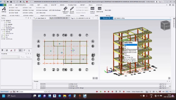176x100 pixels.
Task: Click United Kingdom (BS) in status bar
Action: coord(137,92)
